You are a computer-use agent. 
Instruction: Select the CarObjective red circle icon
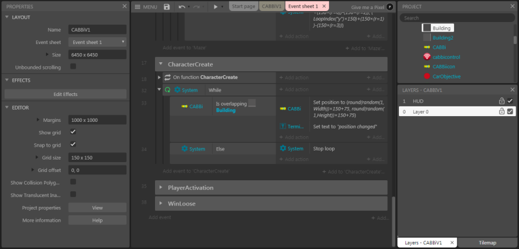[427, 77]
